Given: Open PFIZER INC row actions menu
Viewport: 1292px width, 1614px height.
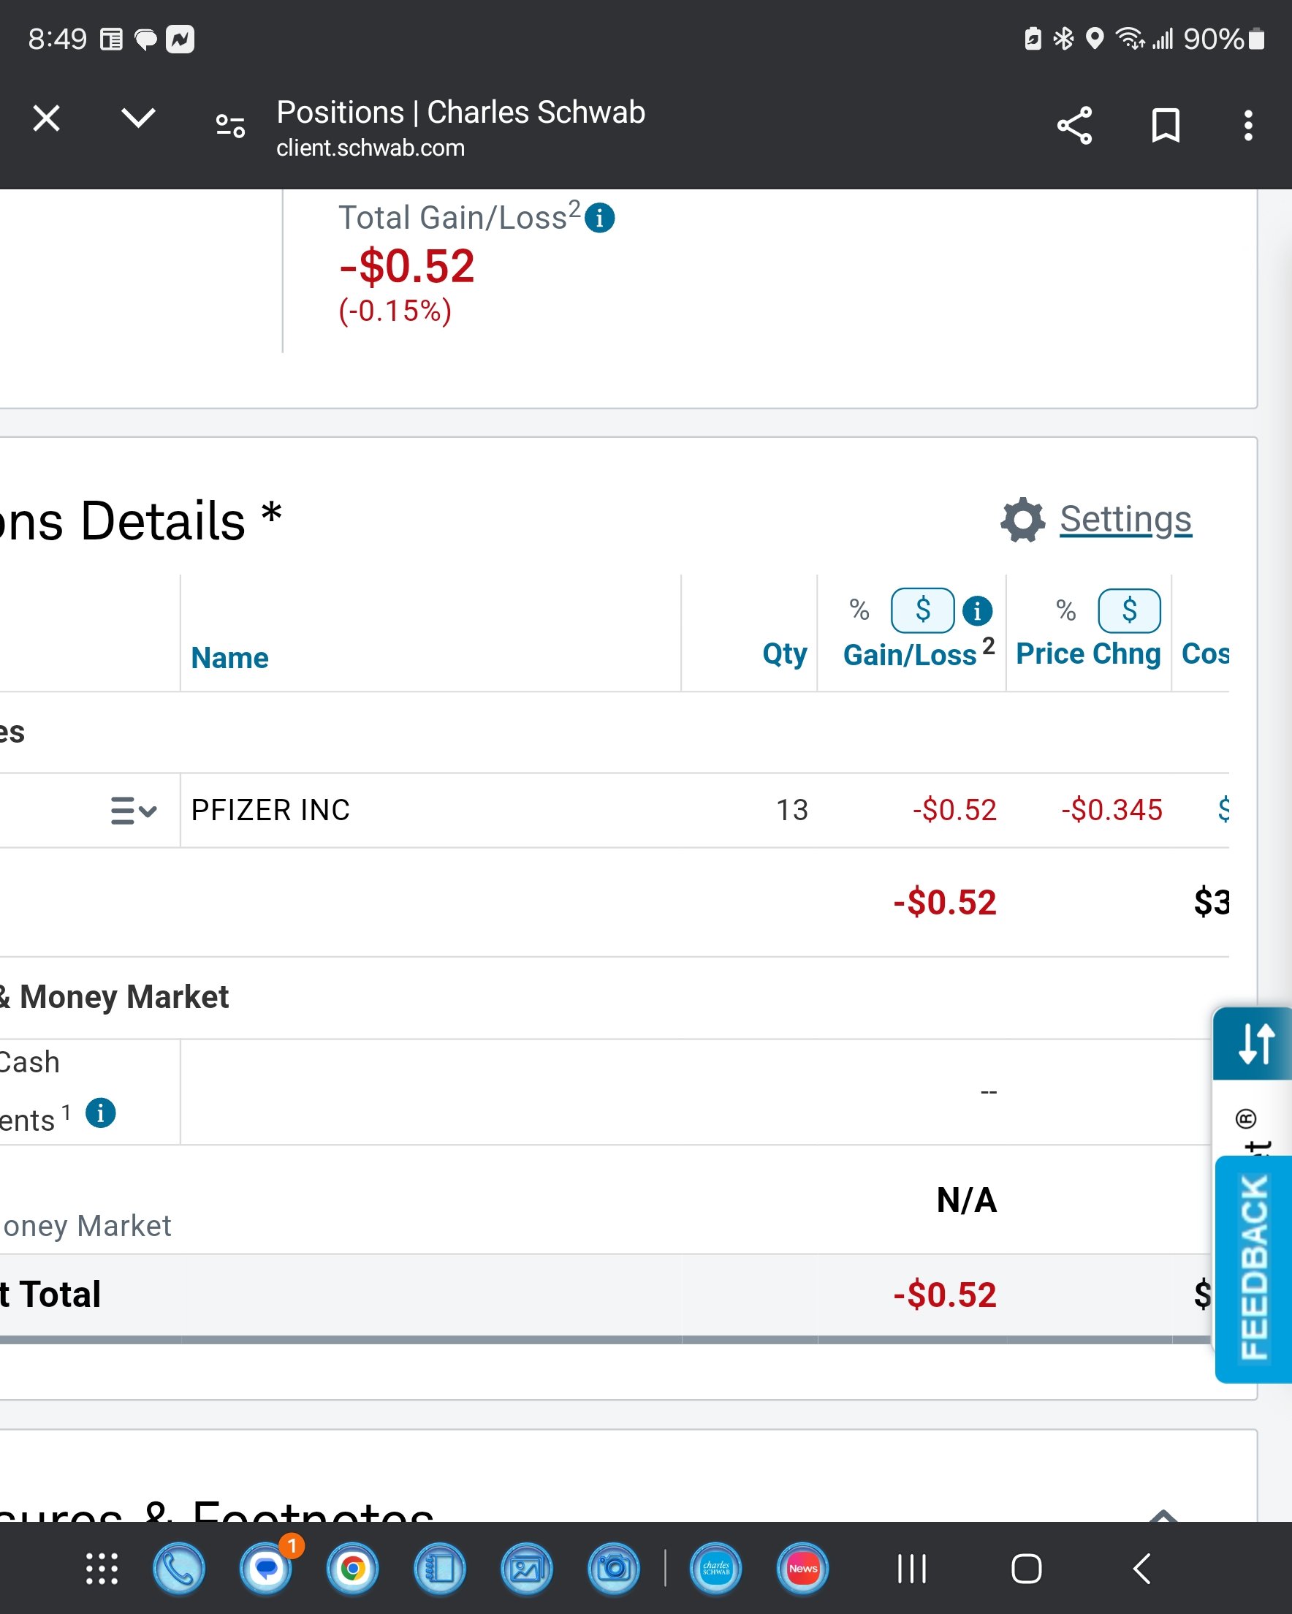Looking at the screenshot, I should point(133,810).
